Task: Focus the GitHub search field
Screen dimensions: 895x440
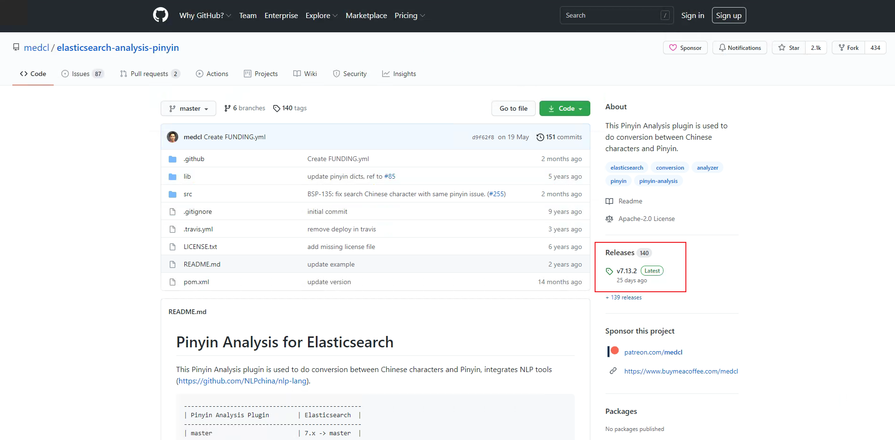Action: (x=616, y=15)
